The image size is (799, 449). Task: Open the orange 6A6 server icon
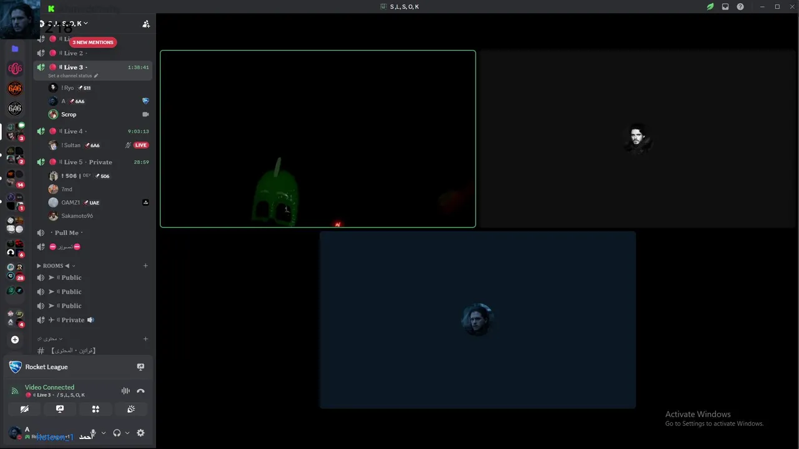point(15,89)
